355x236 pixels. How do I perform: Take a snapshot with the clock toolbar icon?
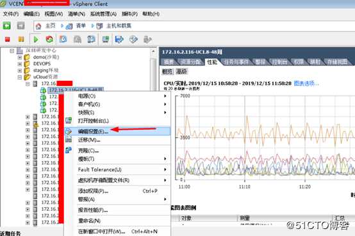click(x=63, y=39)
